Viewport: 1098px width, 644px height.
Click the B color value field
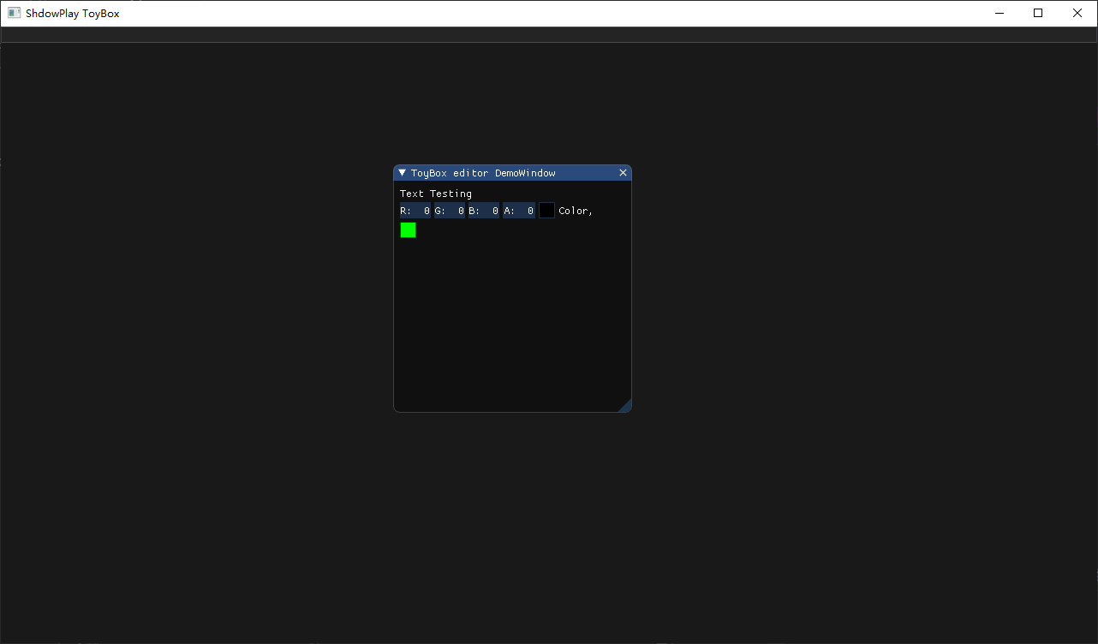484,211
